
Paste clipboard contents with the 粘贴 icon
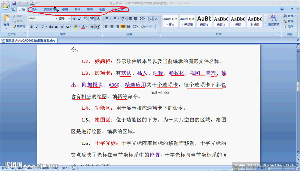(6, 18)
